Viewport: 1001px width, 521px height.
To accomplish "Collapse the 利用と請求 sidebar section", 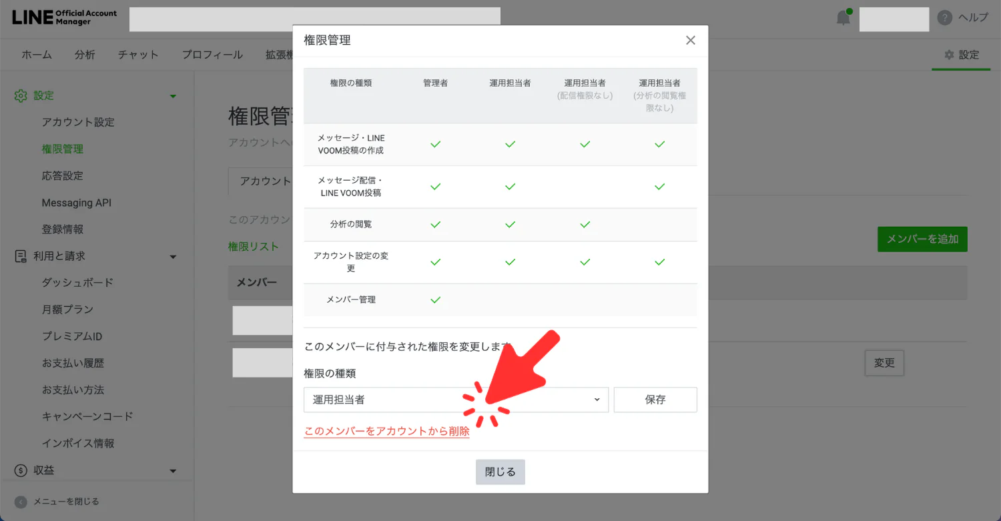I will tap(173, 257).
